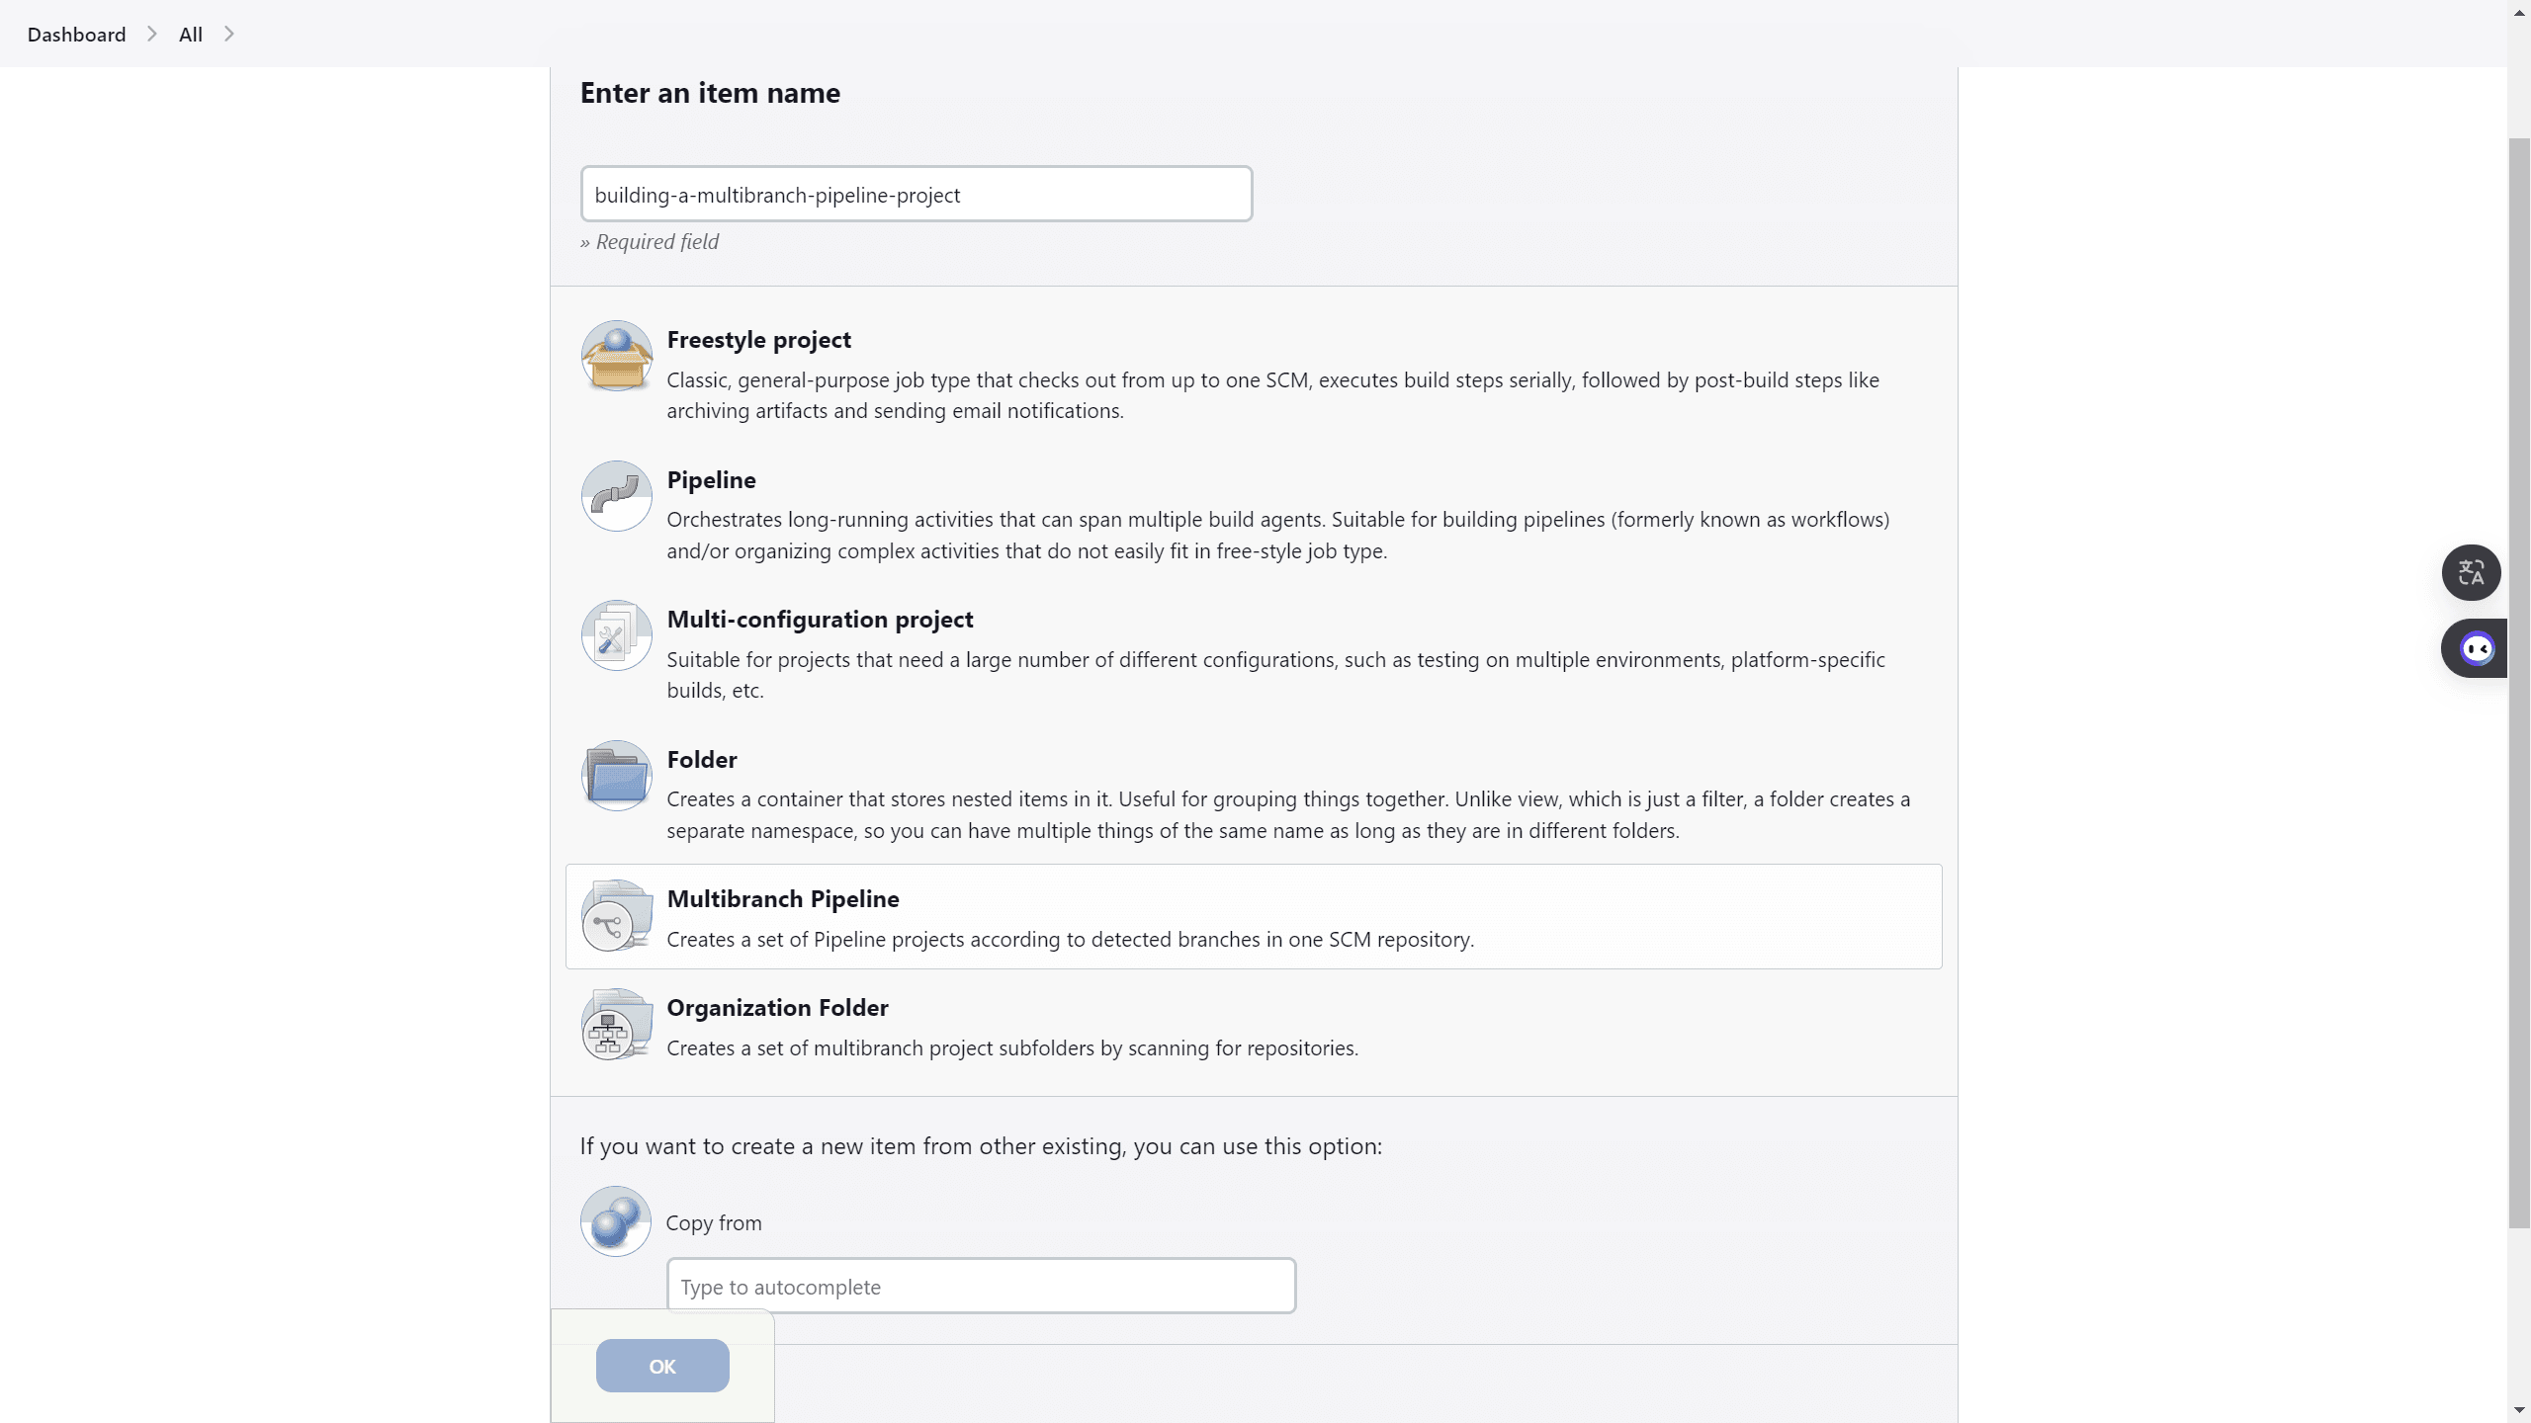Viewport: 2531px width, 1423px height.
Task: Choose Multibranch Pipeline as the project type
Action: click(x=783, y=898)
